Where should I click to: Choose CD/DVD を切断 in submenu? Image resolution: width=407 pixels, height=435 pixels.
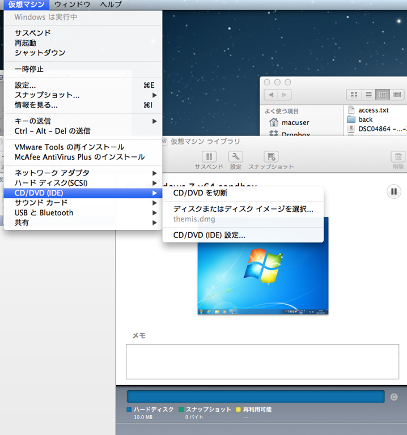click(x=243, y=193)
